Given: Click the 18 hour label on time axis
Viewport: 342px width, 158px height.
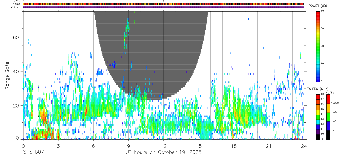Looking at the screenshot, I should [234, 146].
